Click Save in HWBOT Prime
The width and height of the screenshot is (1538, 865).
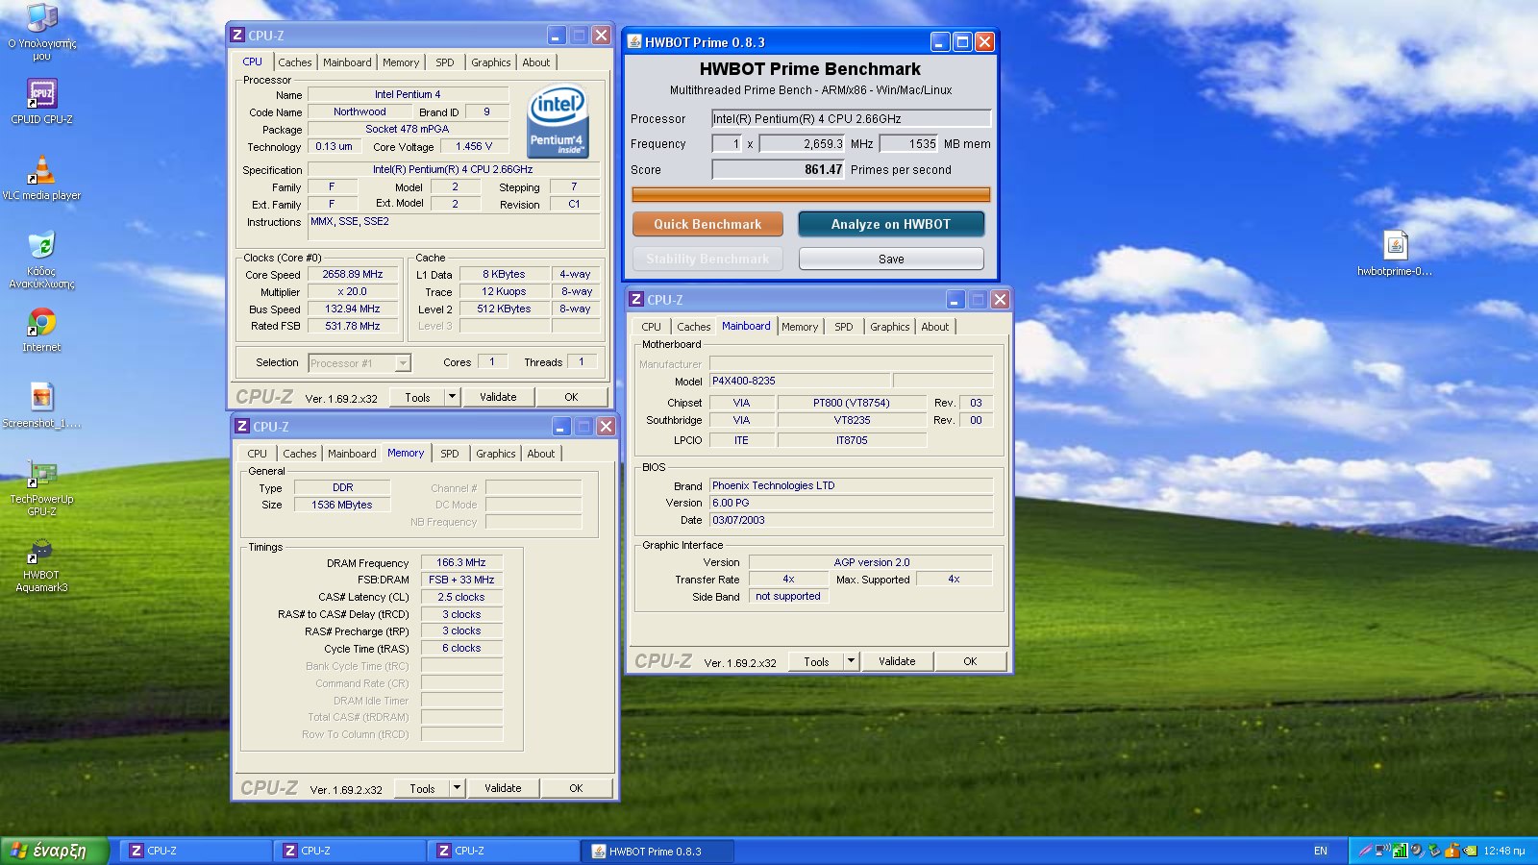click(x=891, y=259)
